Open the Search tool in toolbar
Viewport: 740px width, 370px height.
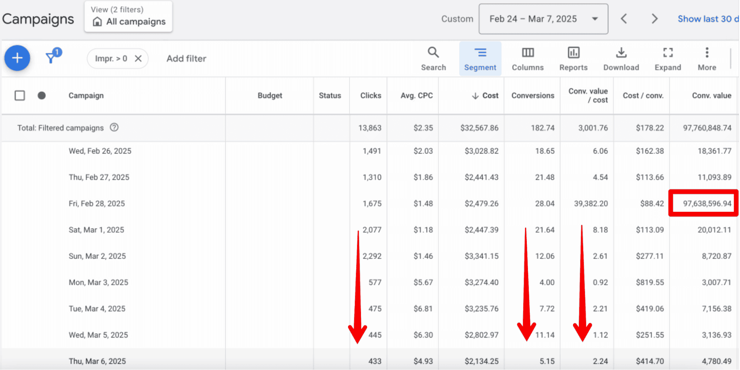pos(433,59)
